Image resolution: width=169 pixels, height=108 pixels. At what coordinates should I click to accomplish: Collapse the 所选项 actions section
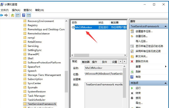166,83
